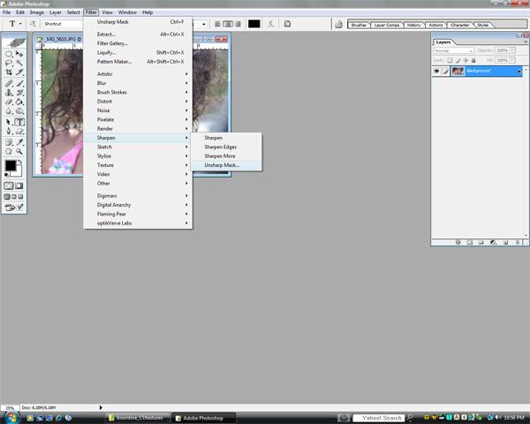The image size is (530, 424).
Task: Click the adjustment layer icon in Layers
Action: coord(493,242)
